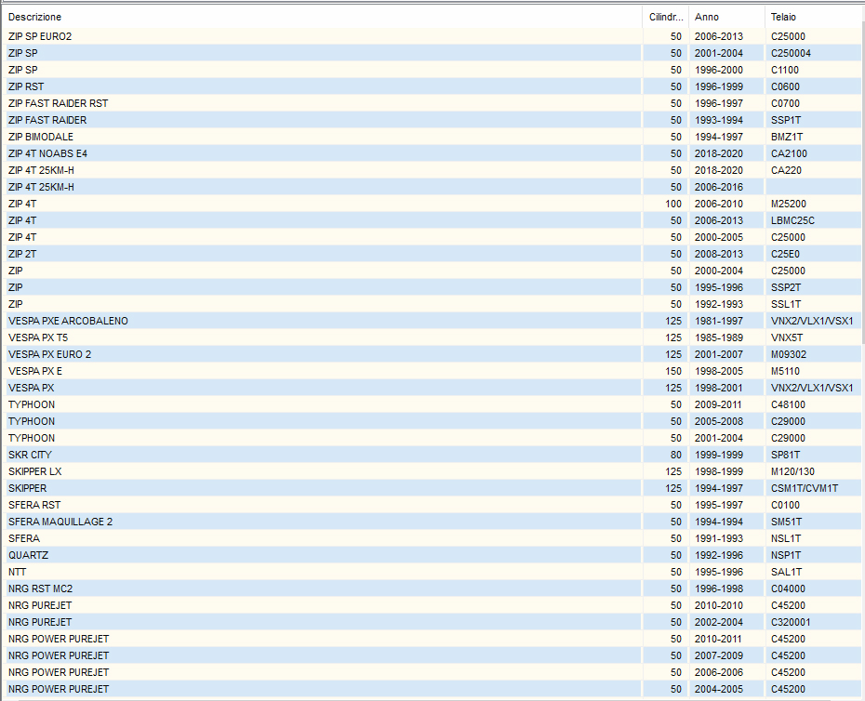Select ZIP with frame SSP2T
Image resolution: width=865 pixels, height=701 pixels.
click(x=432, y=287)
